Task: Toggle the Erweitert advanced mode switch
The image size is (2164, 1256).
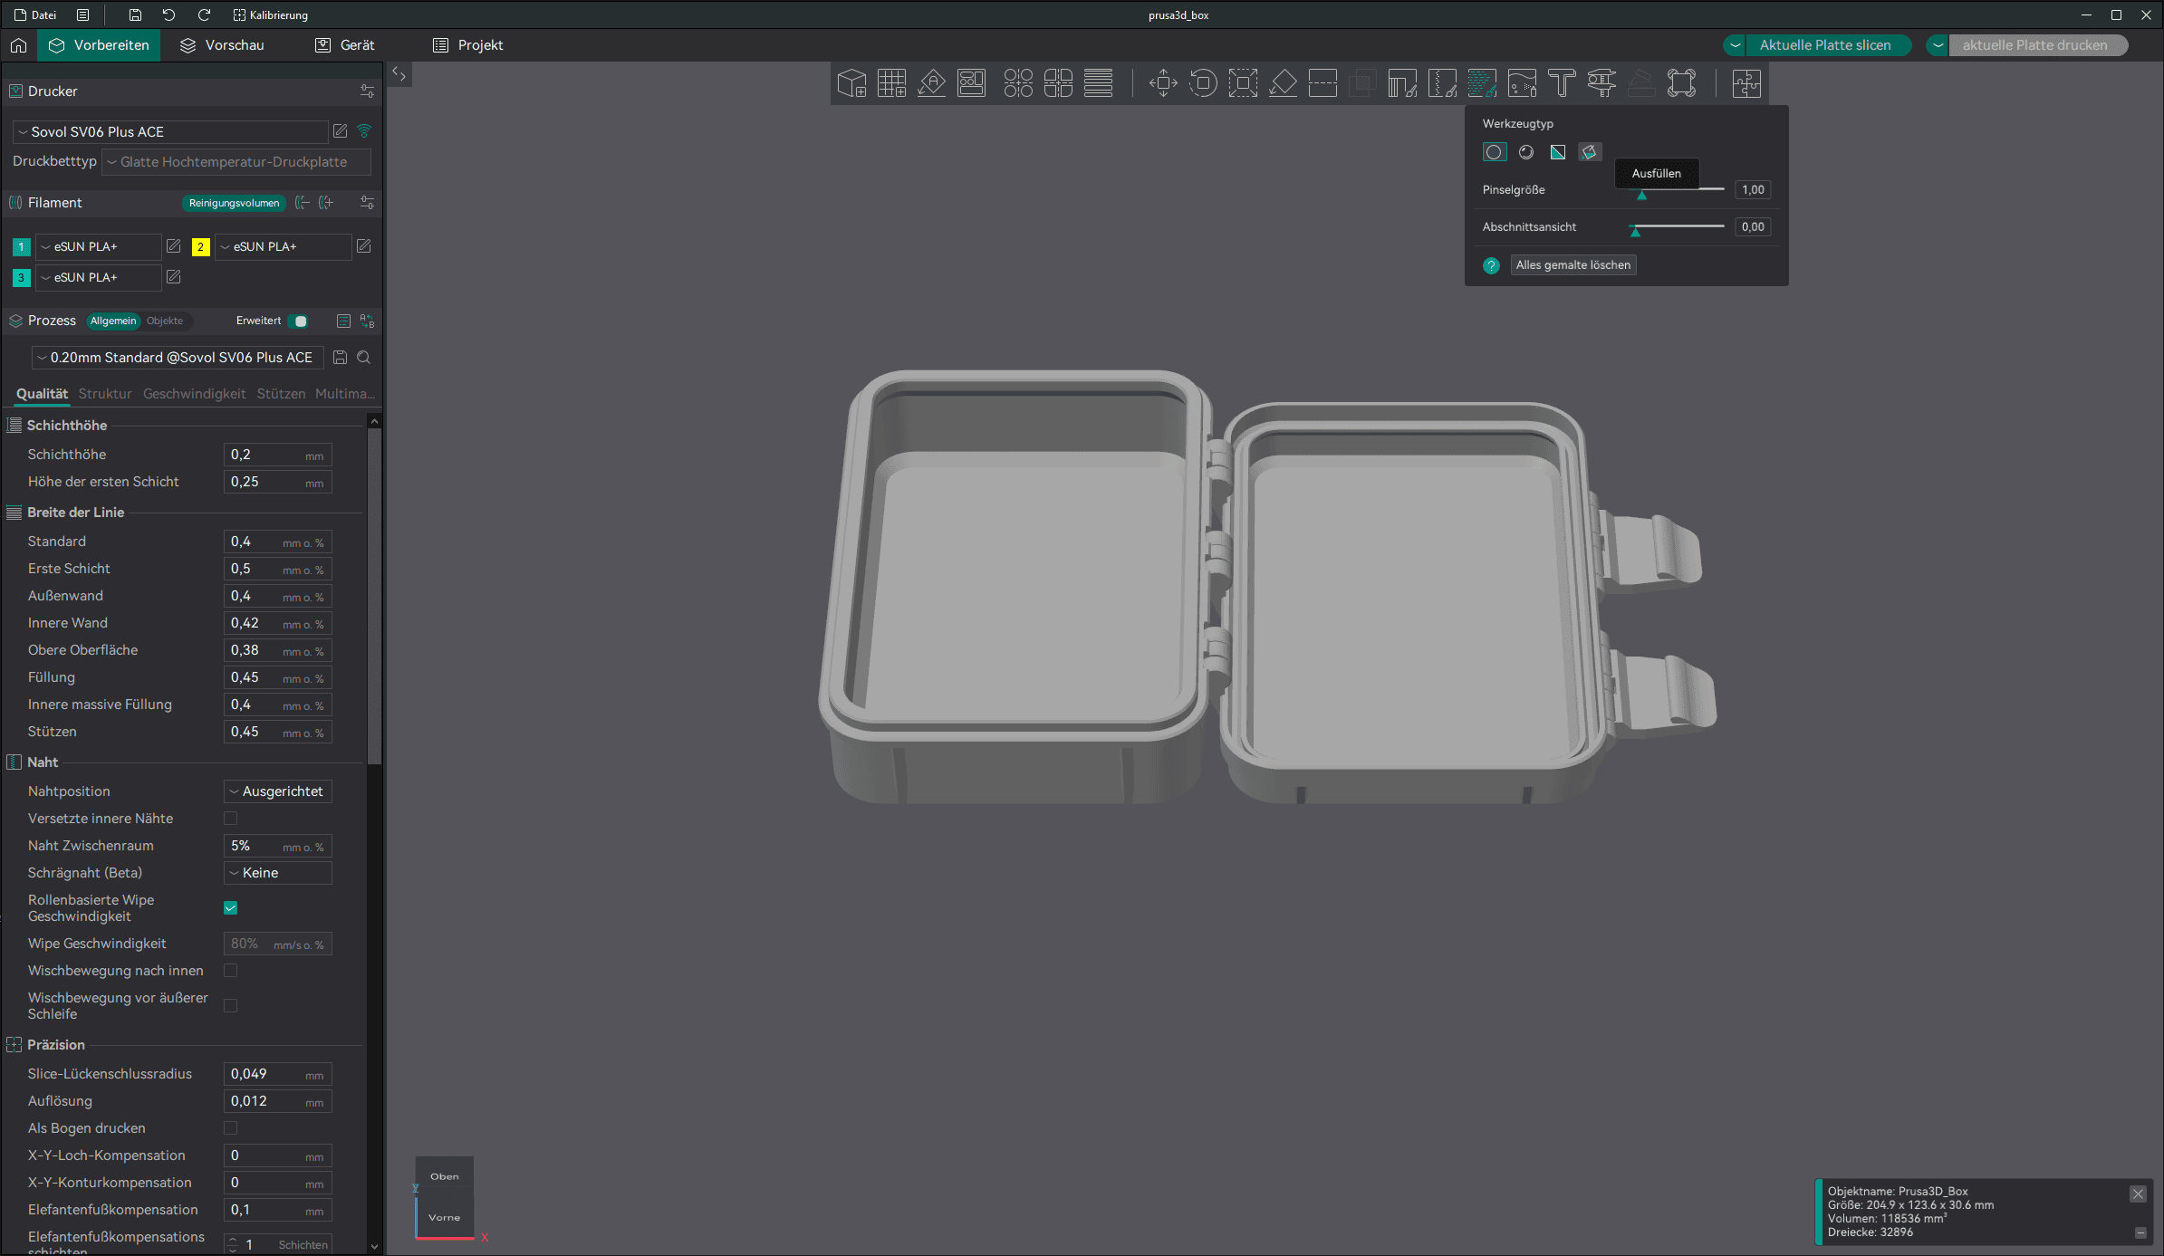Action: (298, 321)
